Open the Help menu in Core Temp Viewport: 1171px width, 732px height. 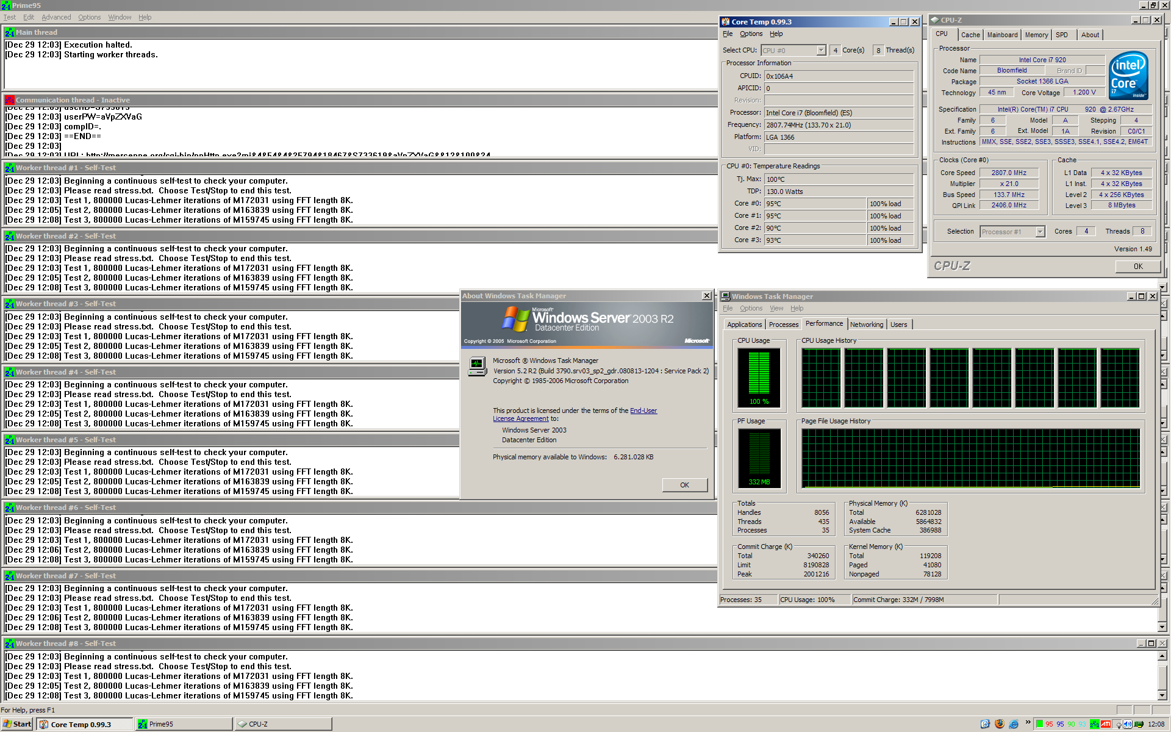pos(776,34)
